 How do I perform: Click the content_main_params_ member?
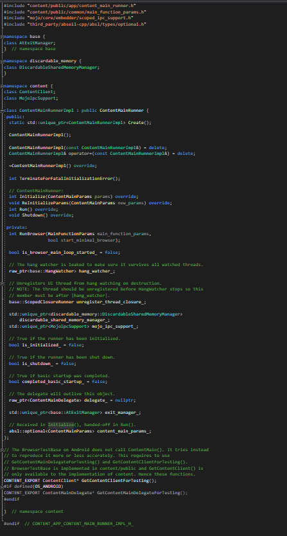point(124,431)
